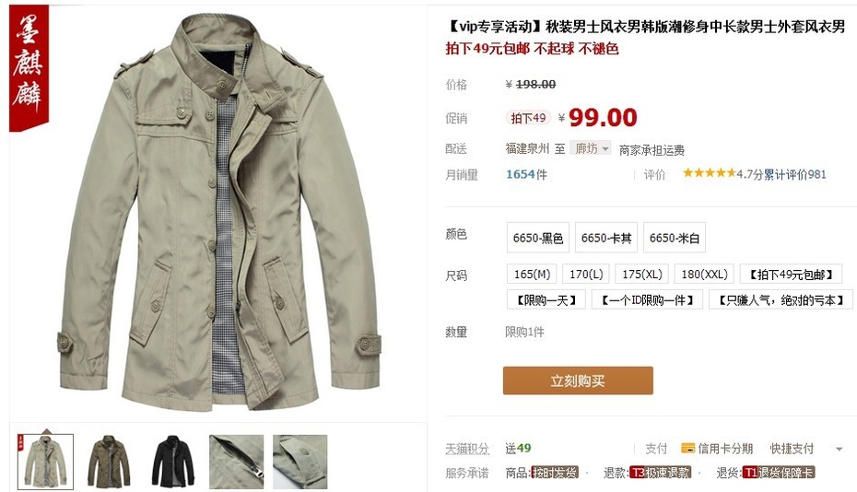Viewport: 857px width, 492px height.
Task: View the zipper pocket detail thumbnail
Action: [236, 462]
